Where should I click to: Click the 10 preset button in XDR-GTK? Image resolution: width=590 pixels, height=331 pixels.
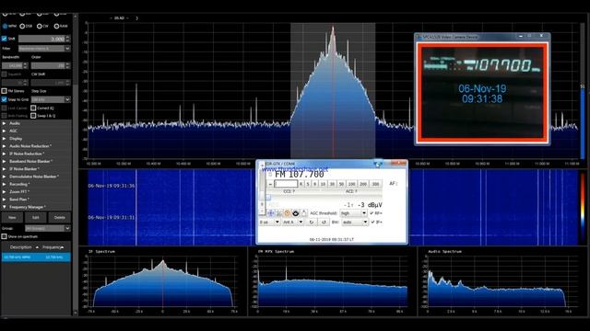pyautogui.click(x=323, y=184)
